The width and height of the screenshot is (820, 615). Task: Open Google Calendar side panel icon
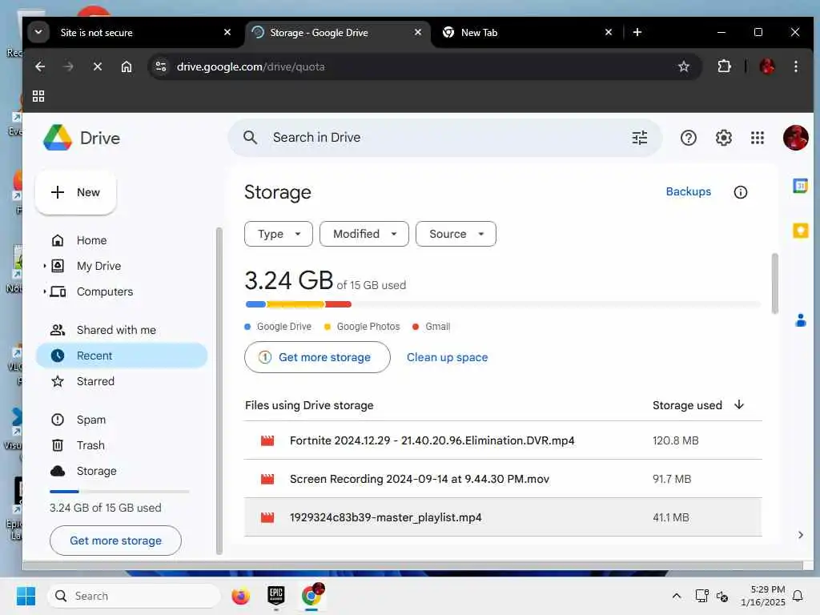coord(800,186)
